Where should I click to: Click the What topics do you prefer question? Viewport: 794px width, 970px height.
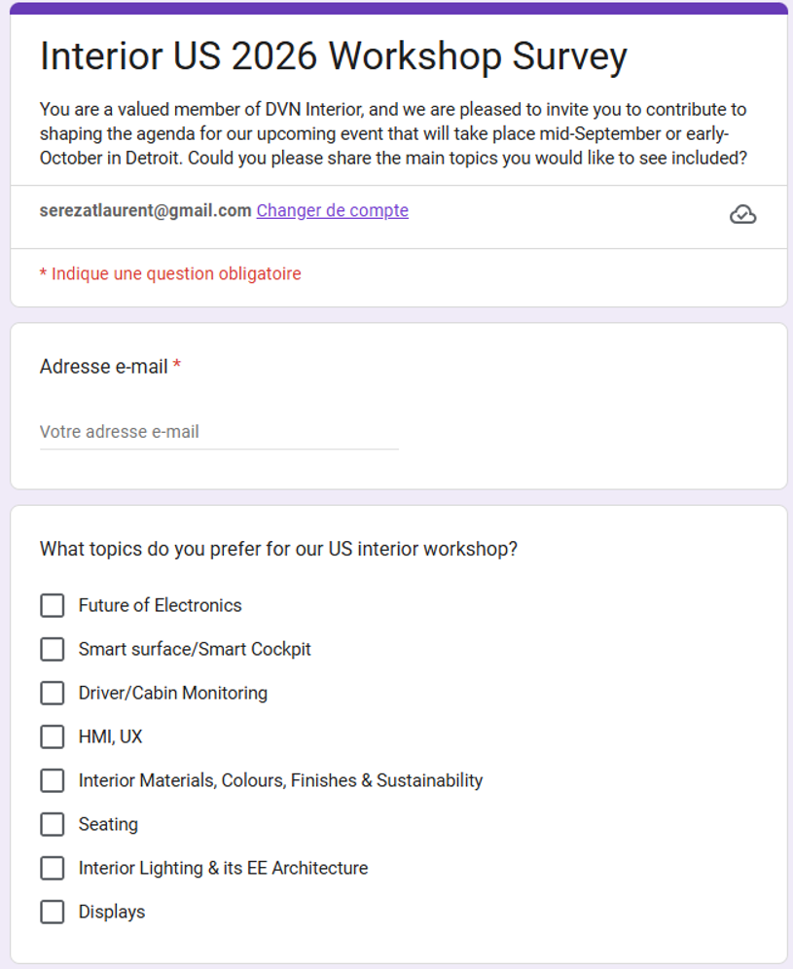[278, 549]
